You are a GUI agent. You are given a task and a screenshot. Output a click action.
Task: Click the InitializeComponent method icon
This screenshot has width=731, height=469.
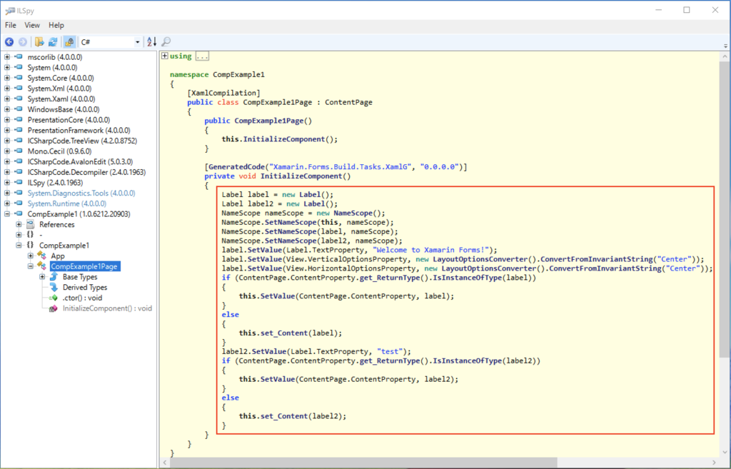pos(53,308)
